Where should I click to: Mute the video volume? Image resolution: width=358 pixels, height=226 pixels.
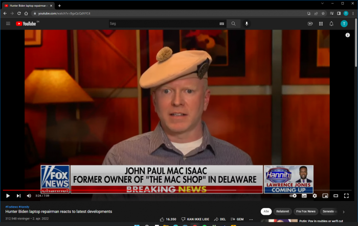29,195
